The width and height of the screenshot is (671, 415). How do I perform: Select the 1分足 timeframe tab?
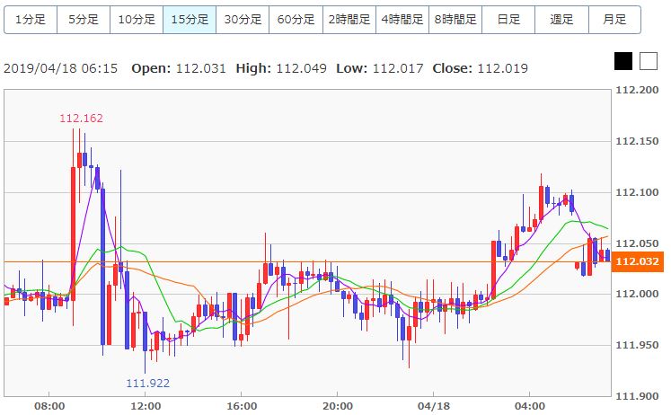click(31, 20)
